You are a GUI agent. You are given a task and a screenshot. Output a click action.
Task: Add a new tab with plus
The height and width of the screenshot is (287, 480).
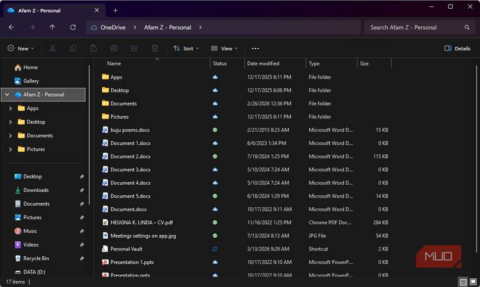[x=115, y=10]
